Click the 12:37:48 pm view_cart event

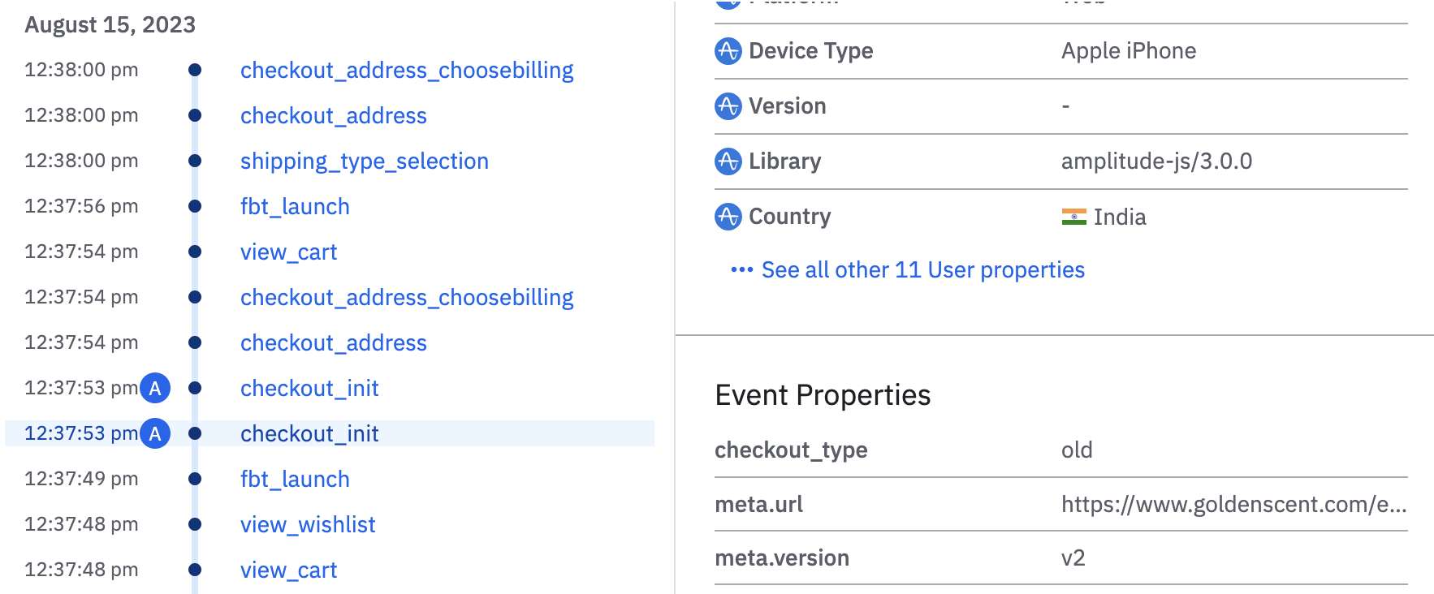tap(288, 570)
